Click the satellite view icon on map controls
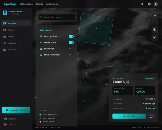Viewport: 162px width, 130px height. point(155,37)
